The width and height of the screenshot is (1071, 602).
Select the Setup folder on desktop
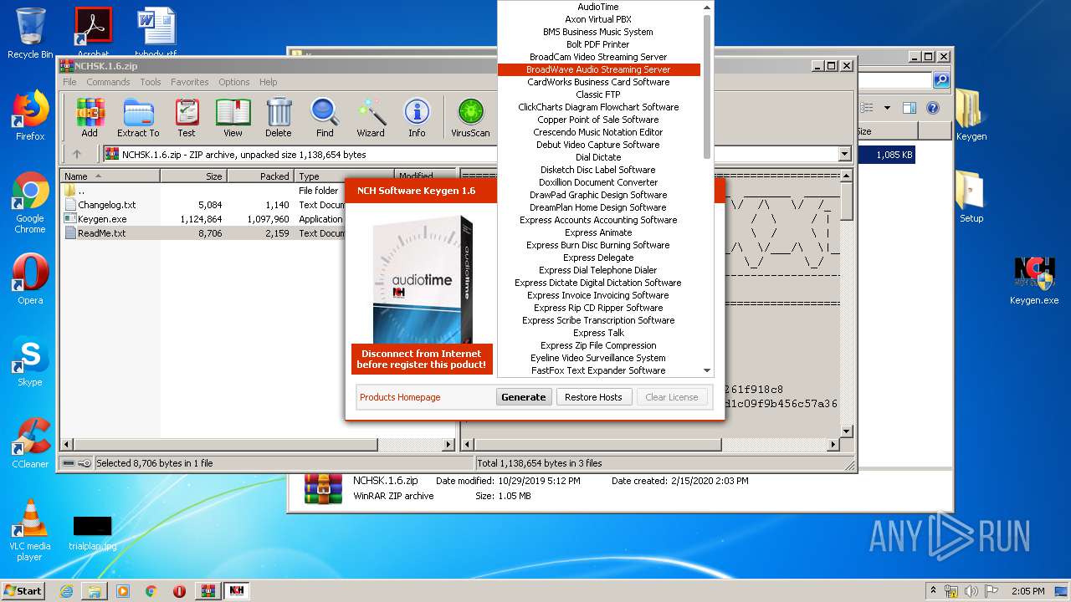(x=971, y=197)
